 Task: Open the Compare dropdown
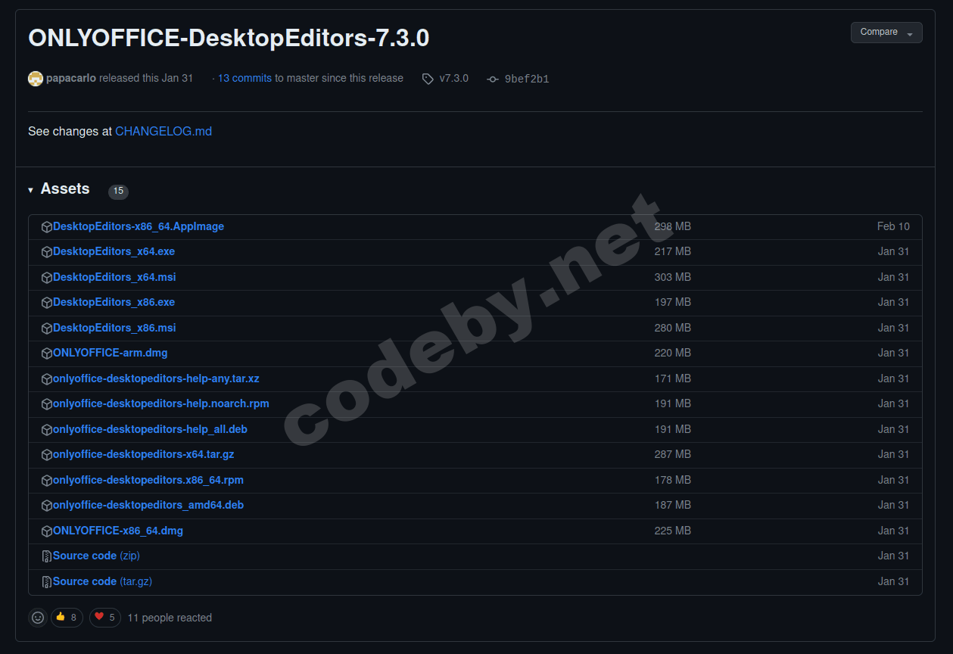click(886, 33)
